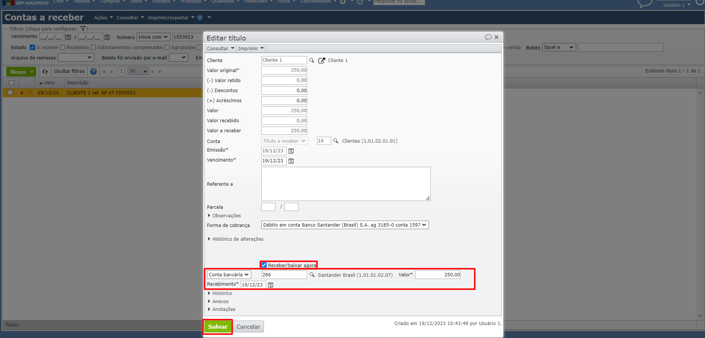Click the Referente a text area

pos(346,184)
